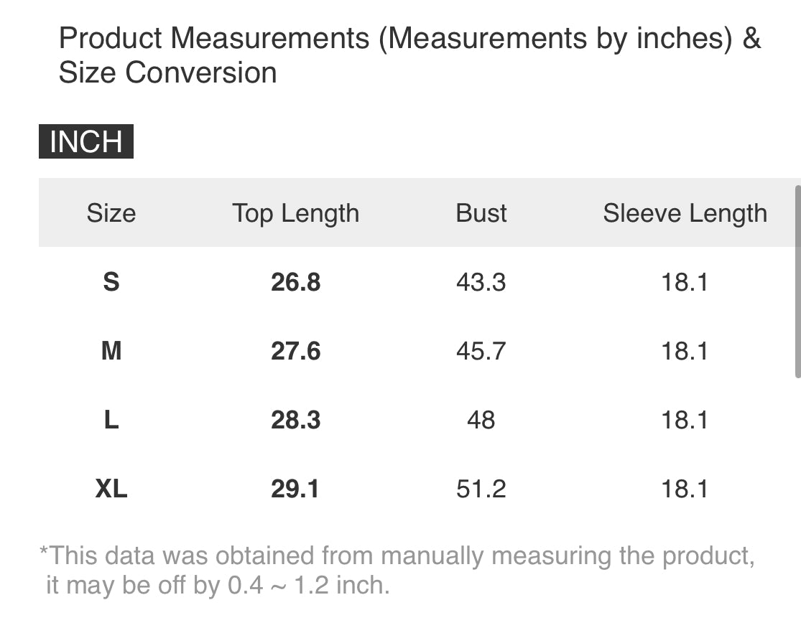Screen dimensions: 801x628
Task: Click the Size column header
Action: coord(111,213)
